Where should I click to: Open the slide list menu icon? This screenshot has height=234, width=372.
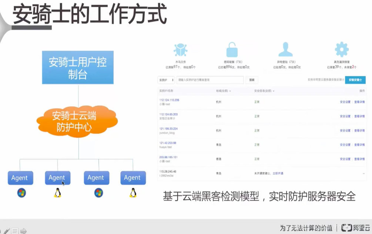tap(15, 231)
